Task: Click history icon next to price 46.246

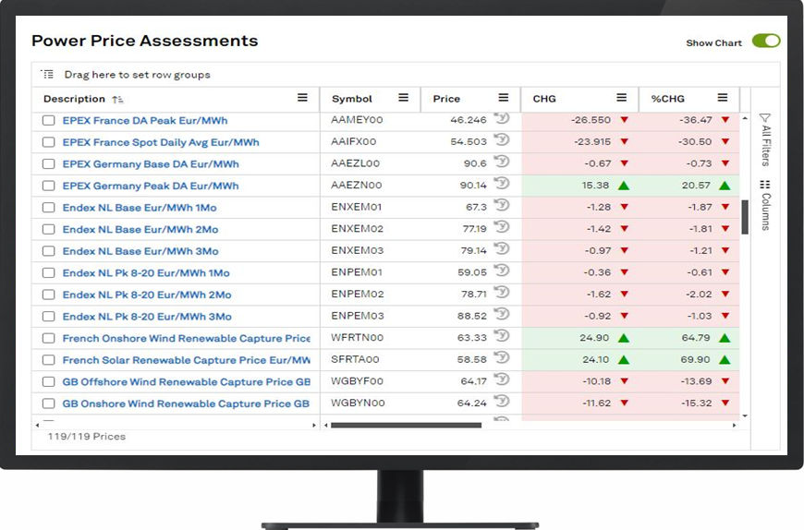Action: click(502, 119)
